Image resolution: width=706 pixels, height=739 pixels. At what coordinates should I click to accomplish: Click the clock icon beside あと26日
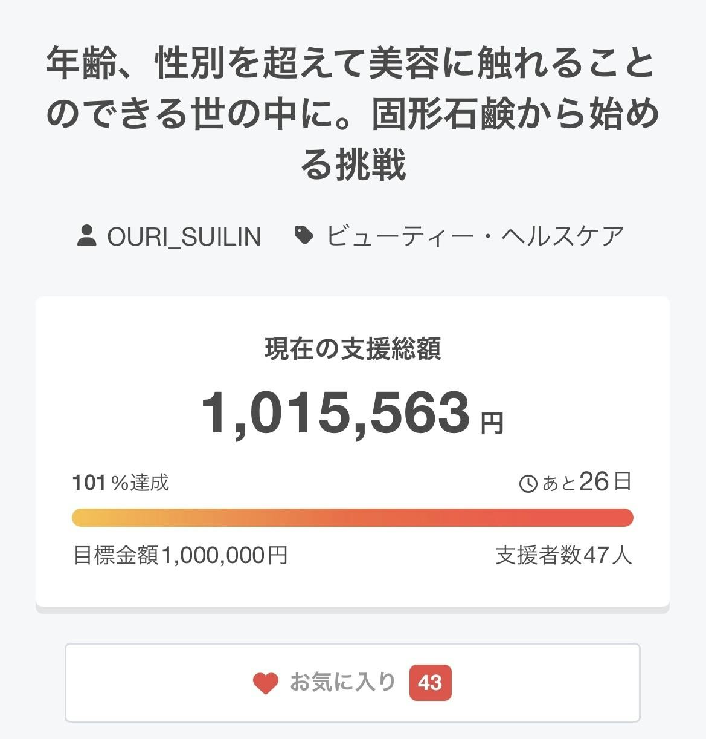point(528,484)
